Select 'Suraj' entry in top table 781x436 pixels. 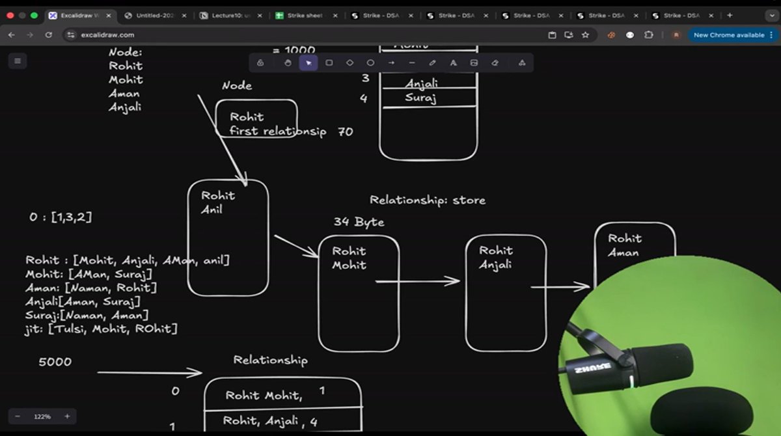[x=420, y=98]
